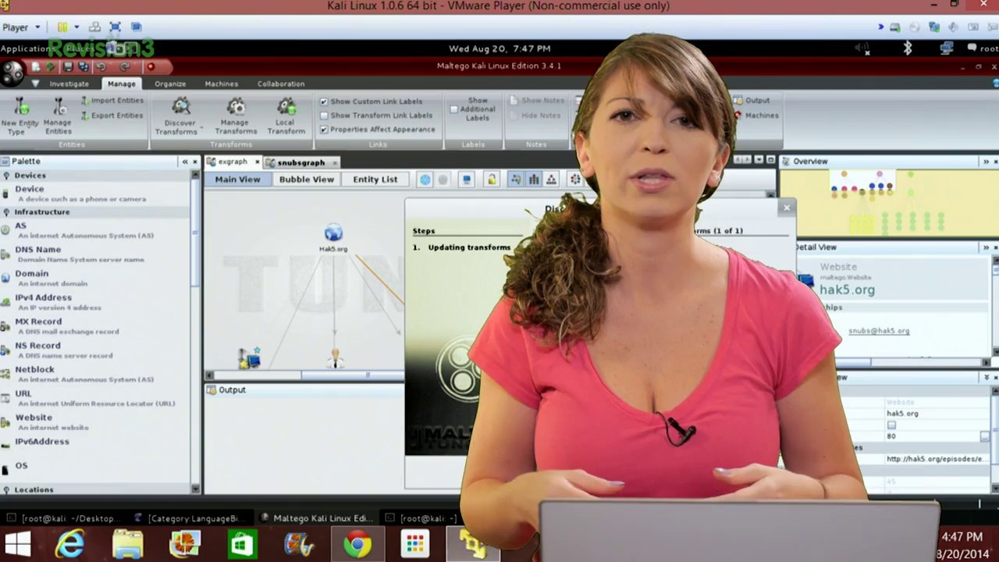Image resolution: width=999 pixels, height=562 pixels.
Task: Click the save icon in quick toolbar
Action: pyautogui.click(x=68, y=67)
